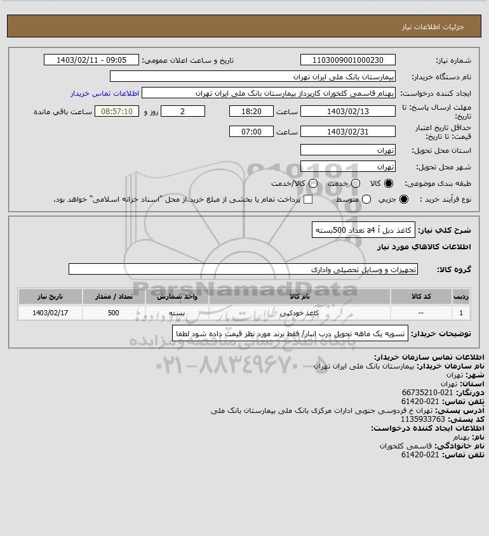Click the response deadline date 1403/02/13 field
The width and height of the screenshot is (489, 536).
click(347, 112)
